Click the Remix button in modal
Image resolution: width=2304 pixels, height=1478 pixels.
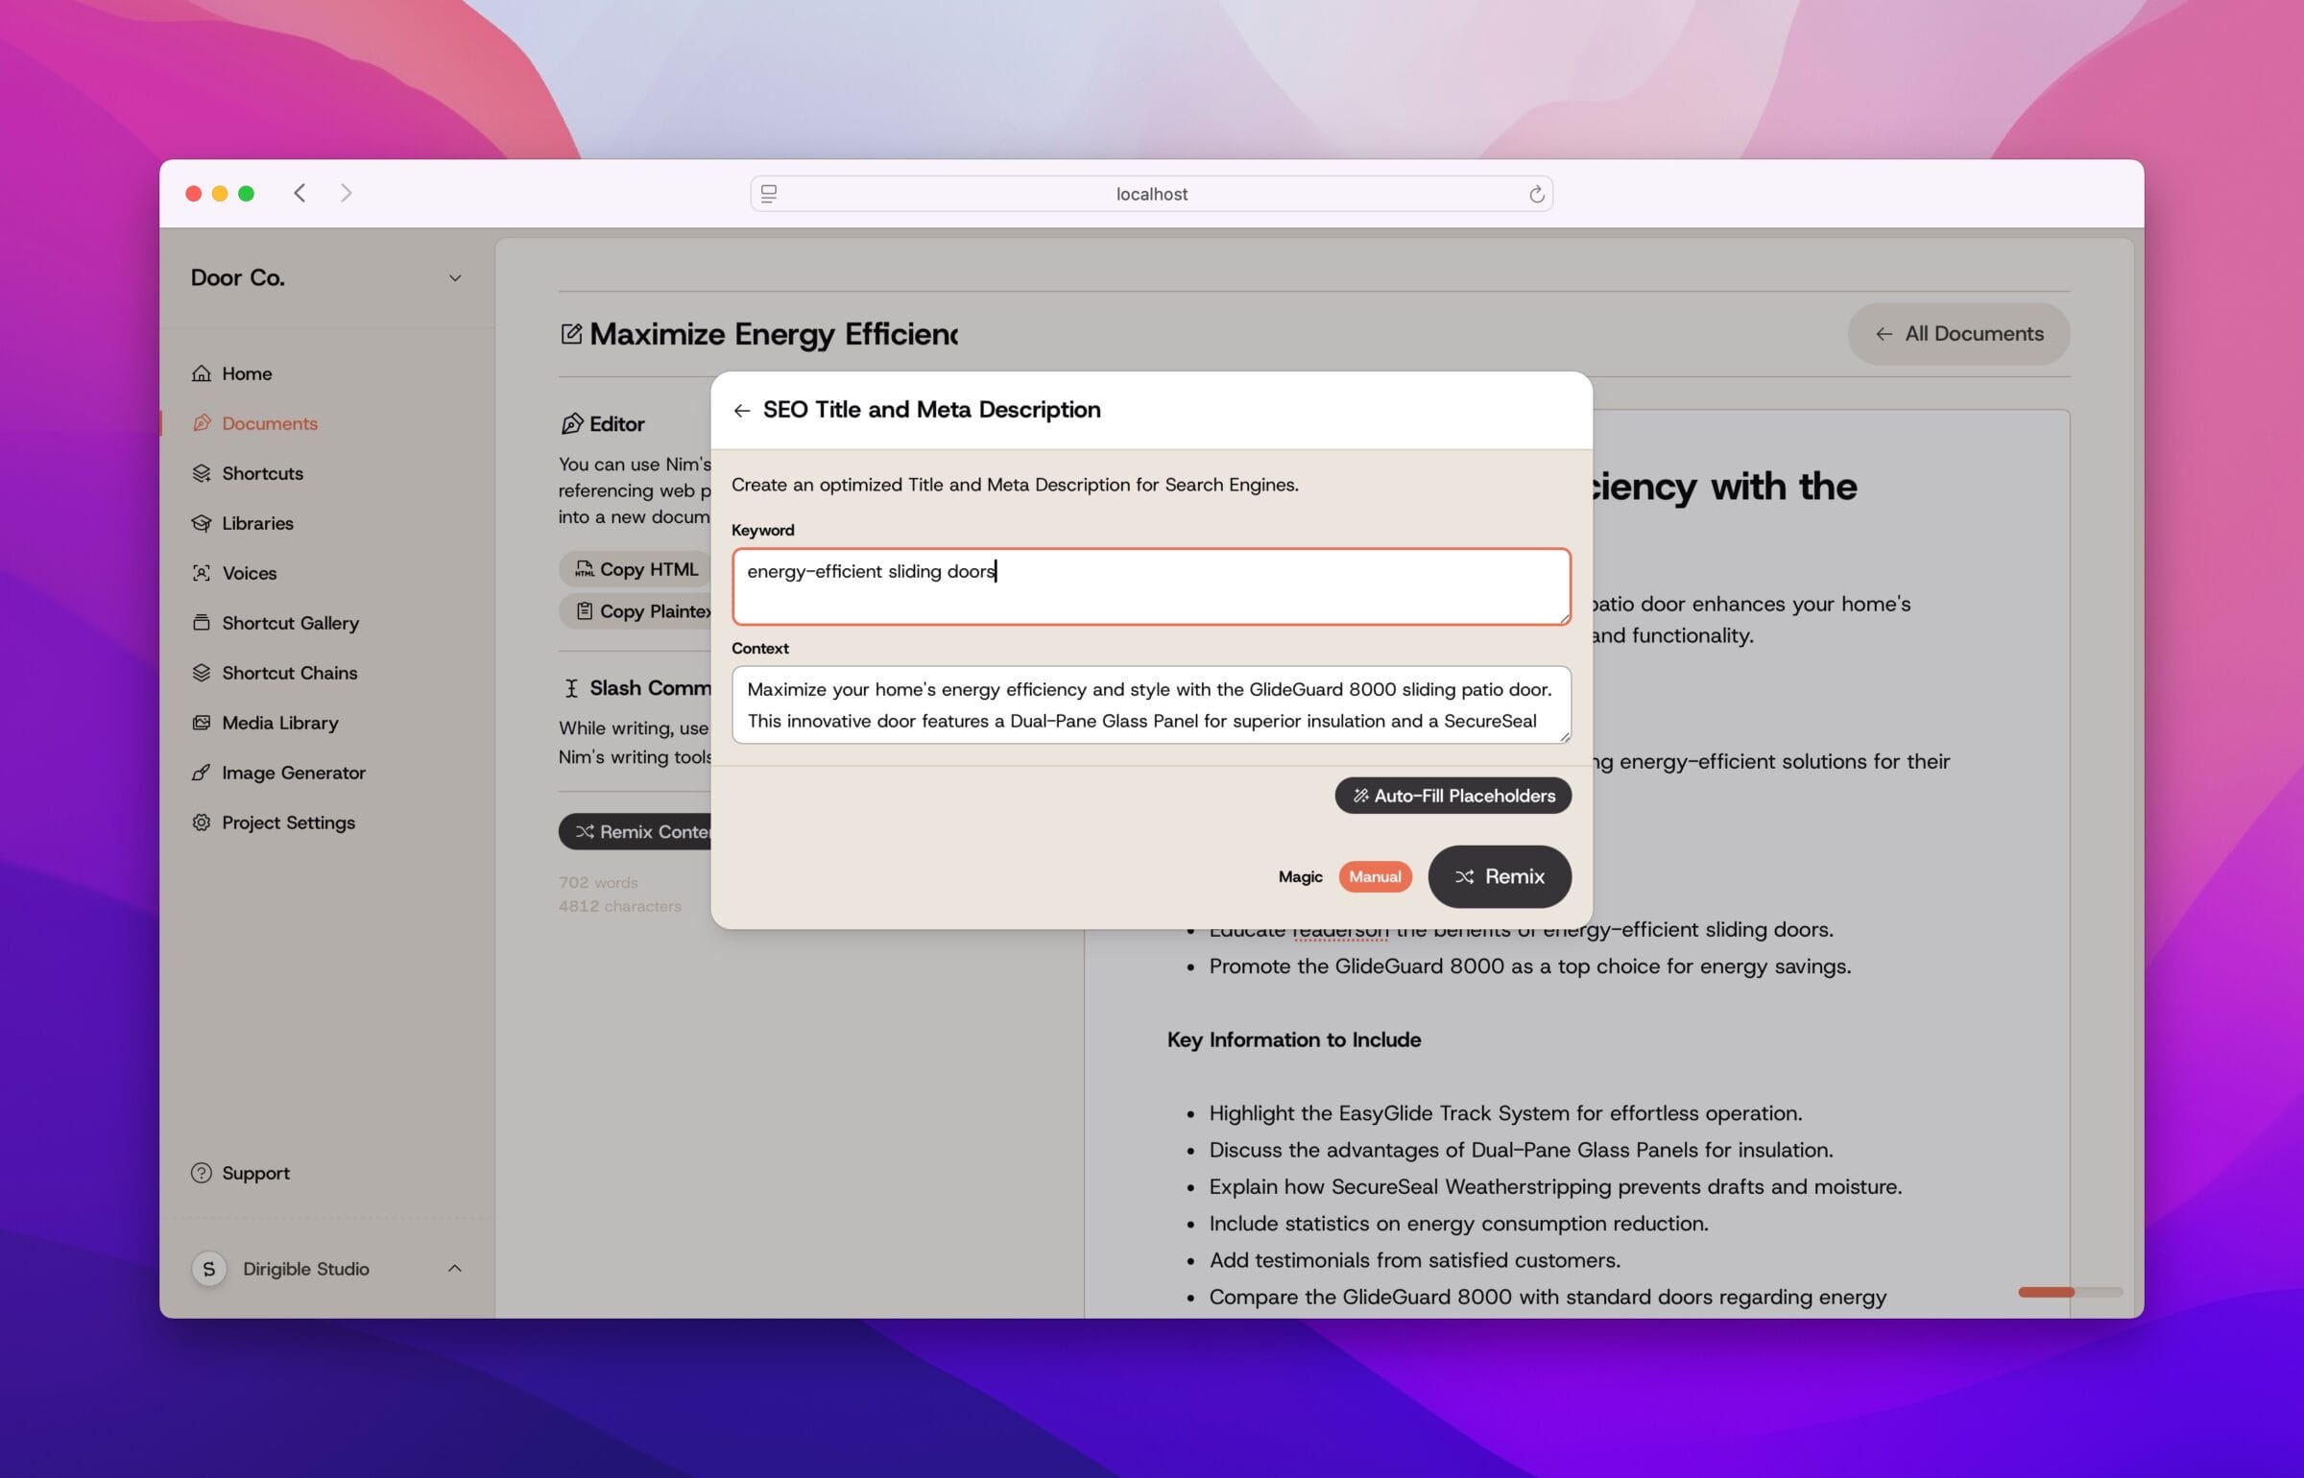pos(1500,875)
